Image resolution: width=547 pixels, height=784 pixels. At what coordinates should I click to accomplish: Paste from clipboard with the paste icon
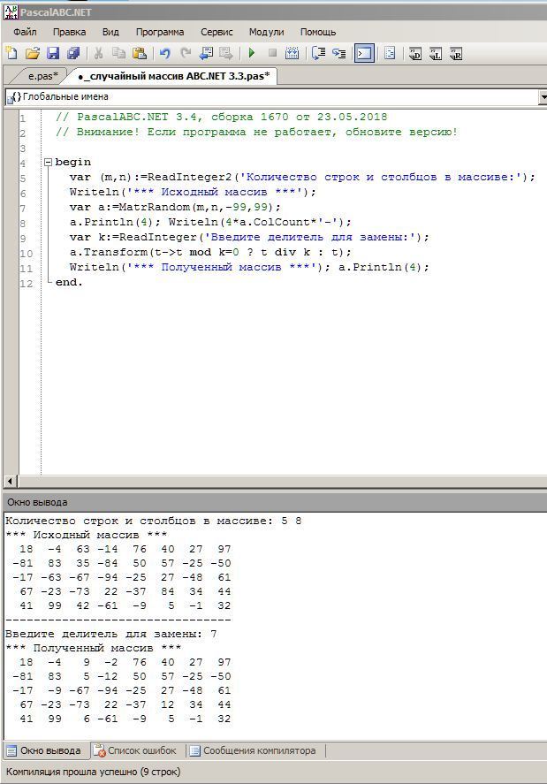click(139, 53)
